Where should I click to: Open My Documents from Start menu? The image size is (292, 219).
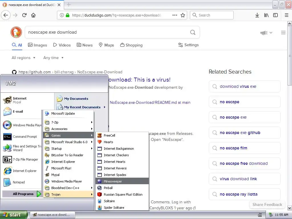(x=81, y=98)
